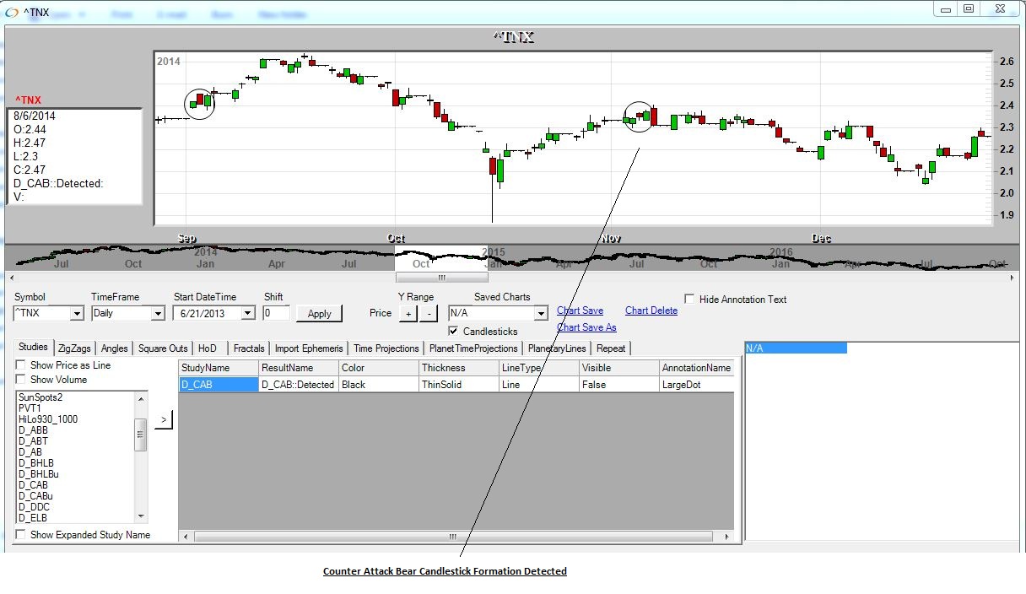Open the Saved Charts dropdown
This screenshot has width=1026, height=594.
click(541, 314)
